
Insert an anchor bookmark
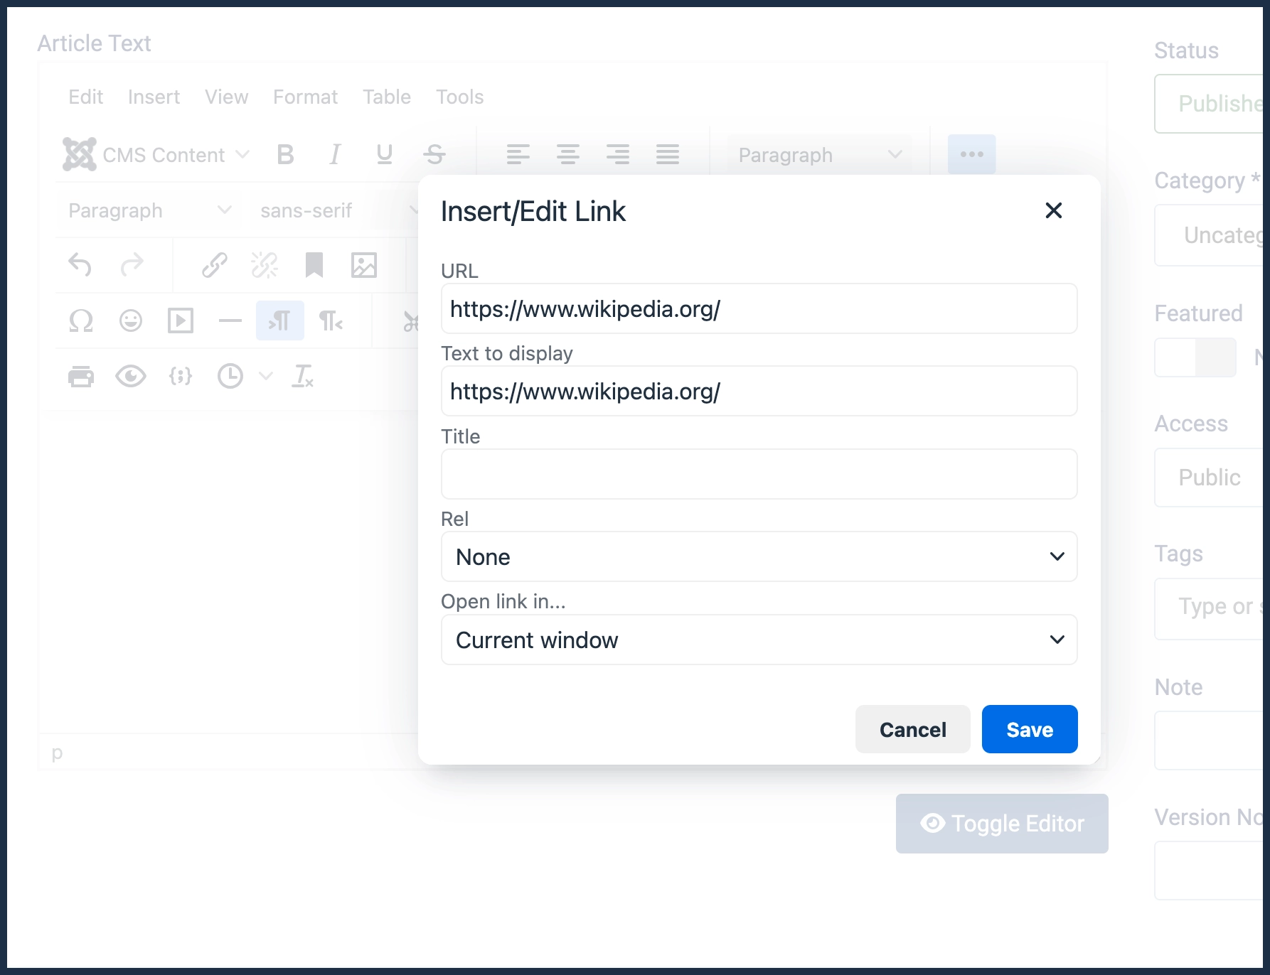coord(314,265)
